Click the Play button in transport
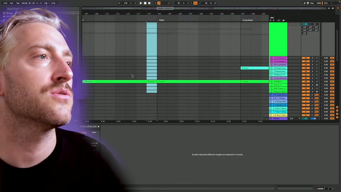Image resolution: width=341 pixels, height=192 pixels. (x=141, y=3)
